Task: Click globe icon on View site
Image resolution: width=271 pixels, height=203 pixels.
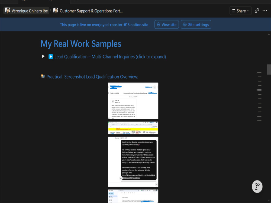Action: 158,25
